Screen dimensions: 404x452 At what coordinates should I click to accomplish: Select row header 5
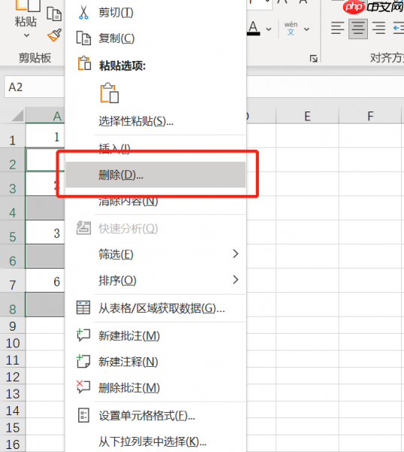(13, 233)
